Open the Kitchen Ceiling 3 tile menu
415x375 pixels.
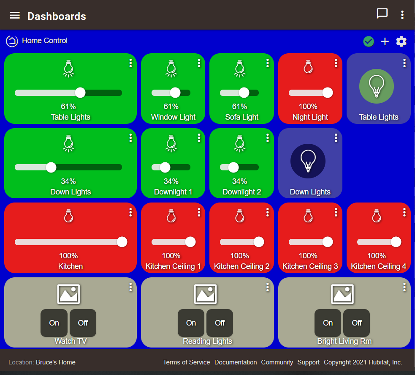[x=336, y=212]
